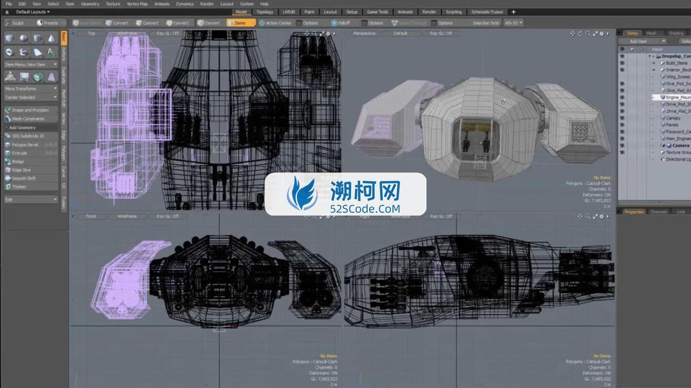The height and width of the screenshot is (388, 691).
Task: Change Top viewport Wireframe shading option
Action: tap(127, 33)
